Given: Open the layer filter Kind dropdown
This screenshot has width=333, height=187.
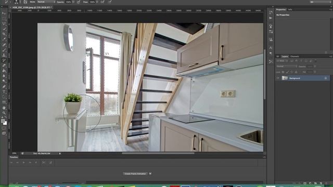Looking at the screenshot, I should pos(282,61).
